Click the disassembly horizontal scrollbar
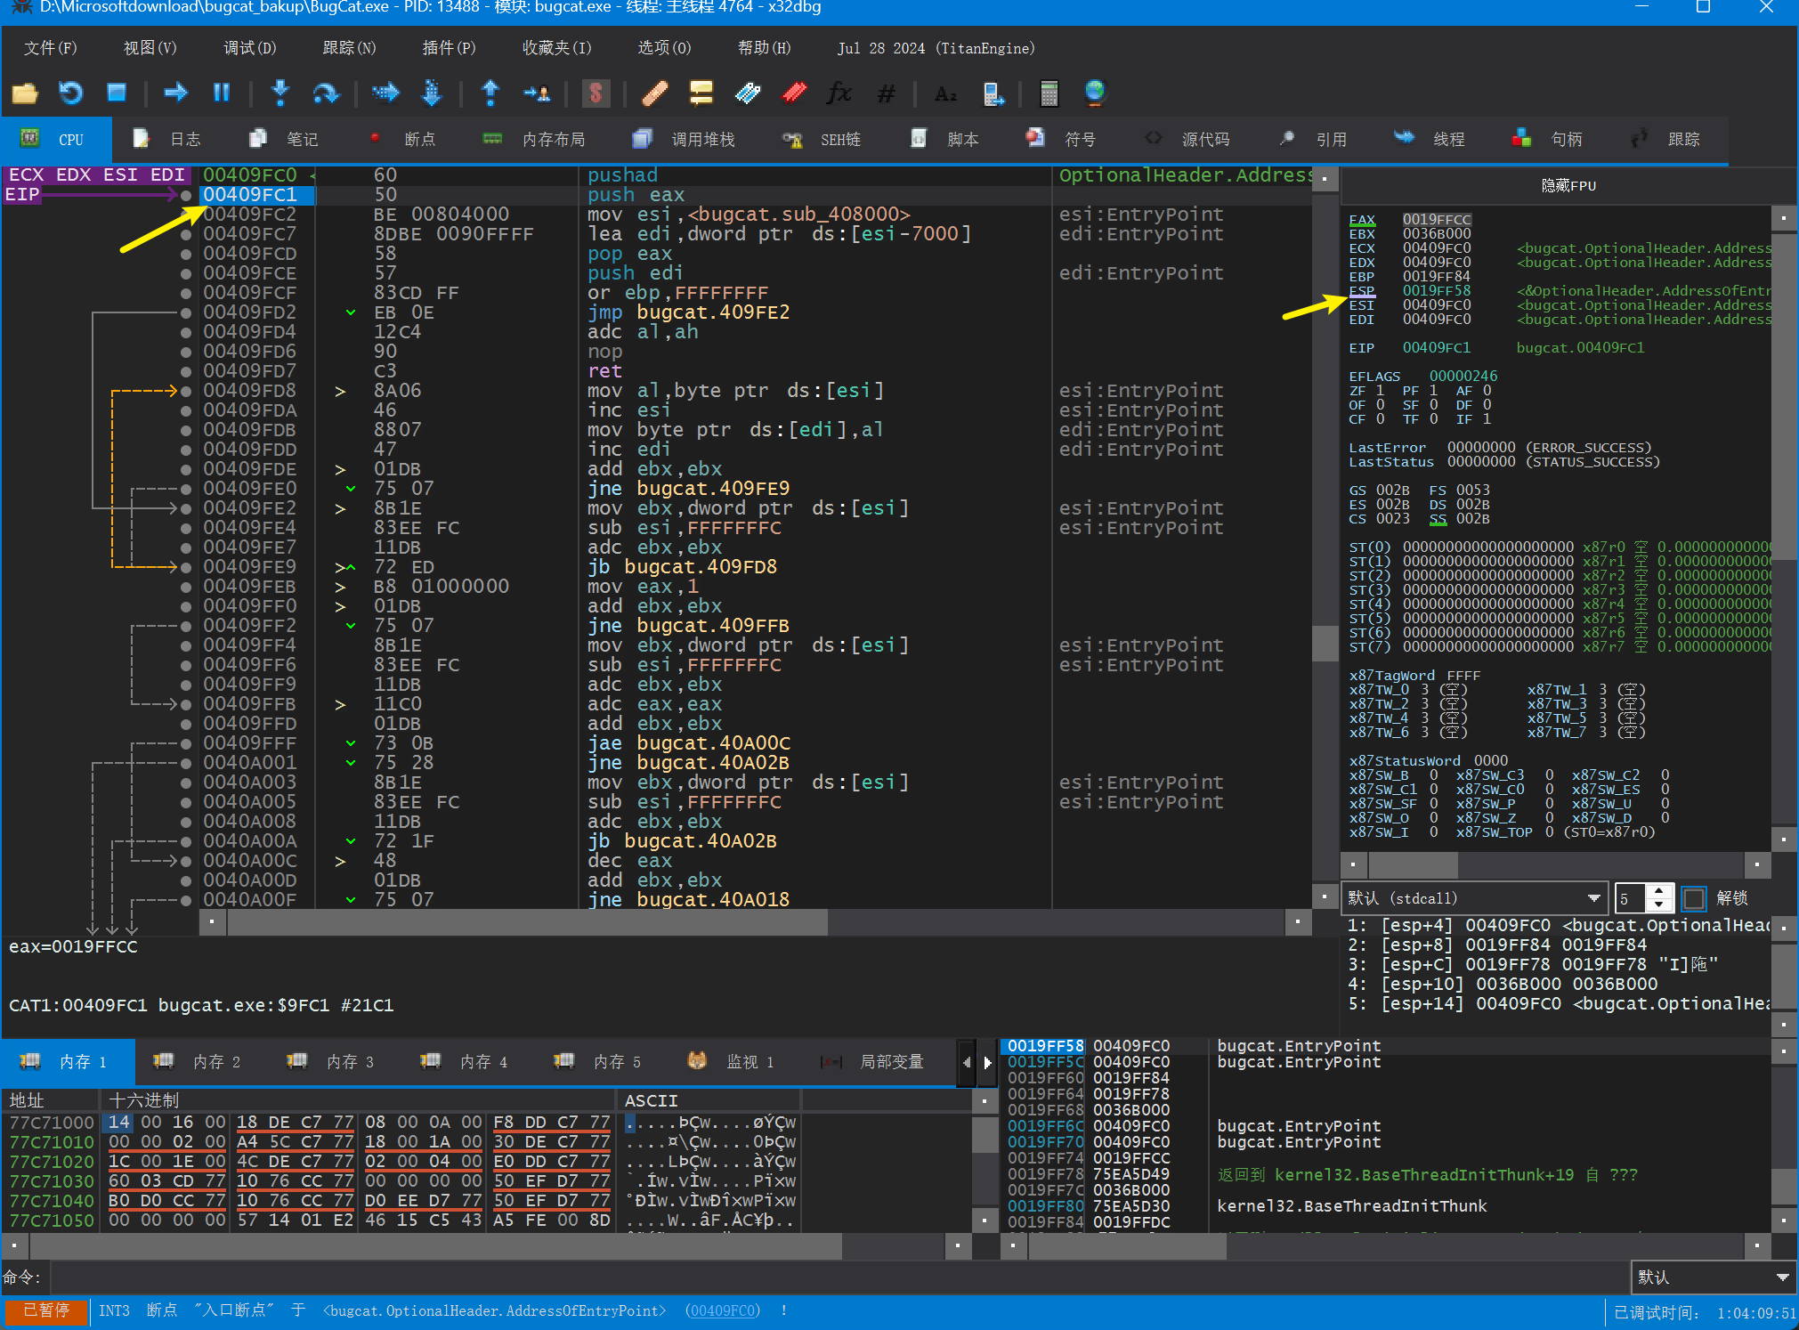This screenshot has height=1330, width=1799. (x=534, y=922)
